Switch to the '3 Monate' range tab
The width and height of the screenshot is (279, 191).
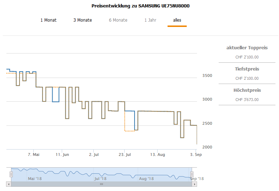[x=82, y=20]
